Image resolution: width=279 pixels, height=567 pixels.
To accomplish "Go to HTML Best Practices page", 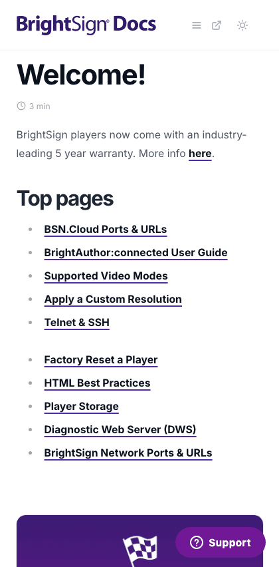I will [98, 383].
